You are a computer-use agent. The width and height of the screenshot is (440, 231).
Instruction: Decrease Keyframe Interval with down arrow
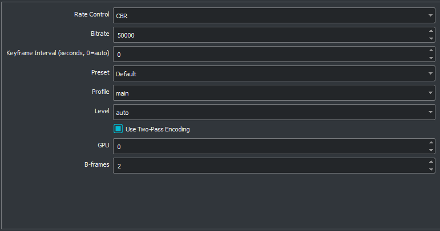(x=430, y=58)
